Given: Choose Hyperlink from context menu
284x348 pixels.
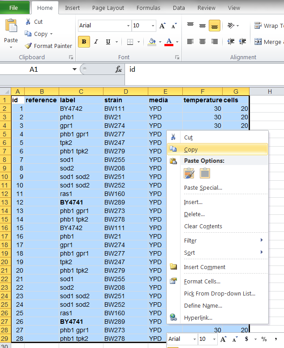Looking at the screenshot, I should pos(217,318).
